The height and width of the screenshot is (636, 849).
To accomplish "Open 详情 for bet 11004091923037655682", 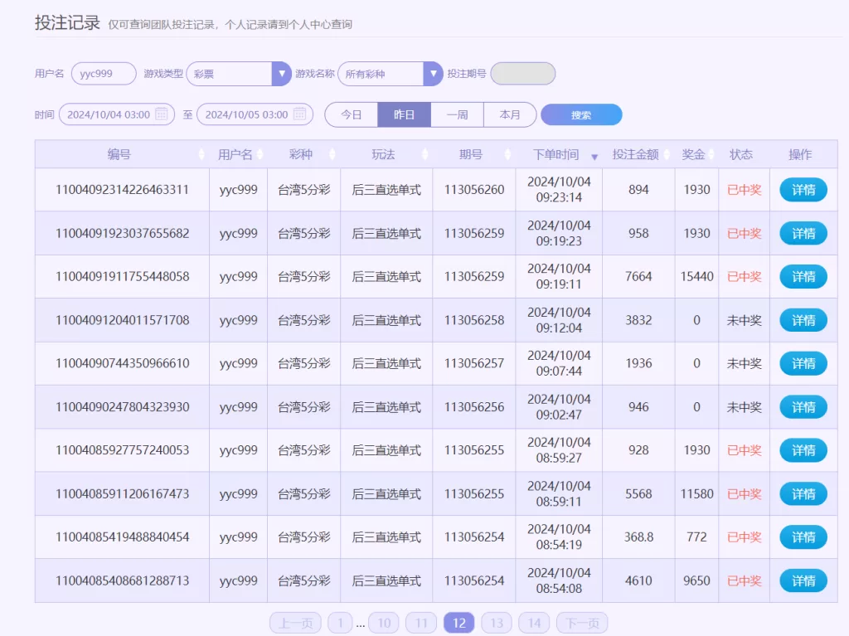I will tap(803, 234).
